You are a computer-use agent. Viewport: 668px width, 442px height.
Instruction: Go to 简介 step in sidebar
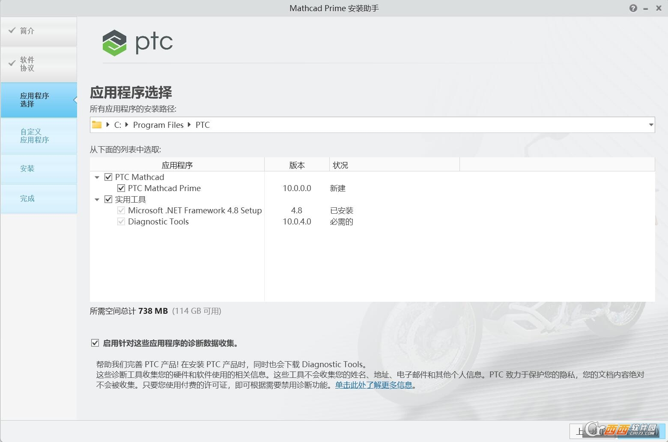(x=39, y=31)
